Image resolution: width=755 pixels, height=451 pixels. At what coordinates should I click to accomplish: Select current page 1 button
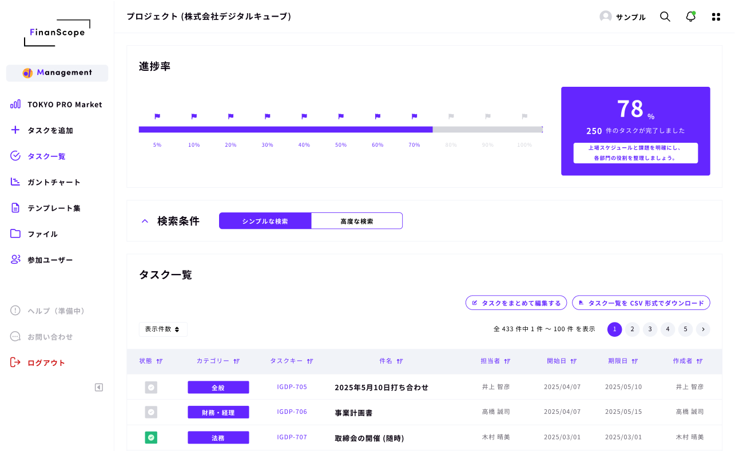point(614,329)
